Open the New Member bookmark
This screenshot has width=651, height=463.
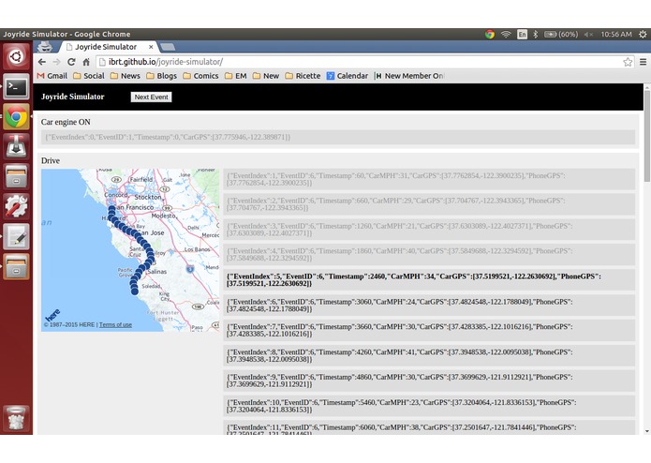[x=409, y=76]
